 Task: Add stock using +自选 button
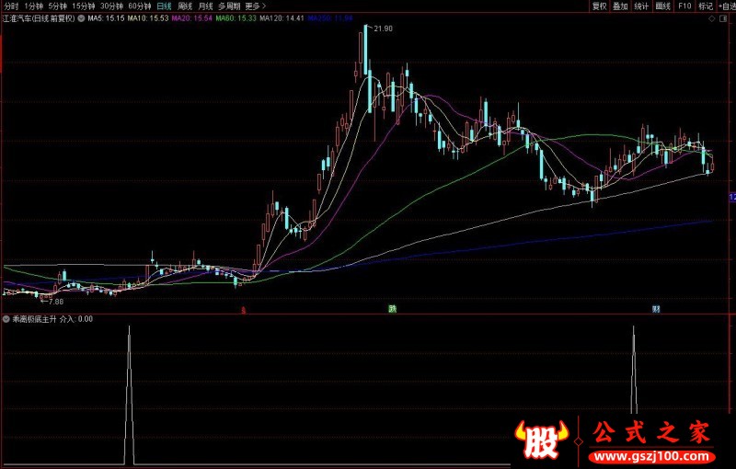726,6
